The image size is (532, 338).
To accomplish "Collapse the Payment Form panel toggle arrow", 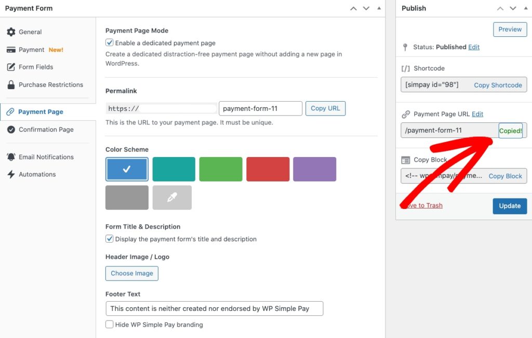I will 379,8.
